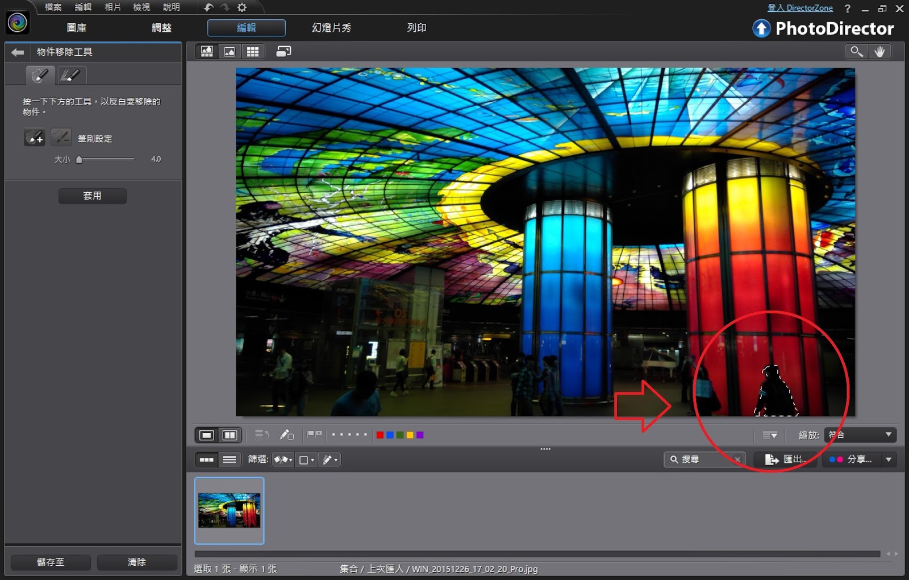The height and width of the screenshot is (580, 909).
Task: Open the 縮放 zoom level dropdown
Action: coord(860,435)
